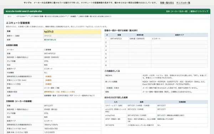Screen dimensions: 214x134
Task: Select candidate row 1 SRT-HP37C3 cell
Action: pos(119,39)
